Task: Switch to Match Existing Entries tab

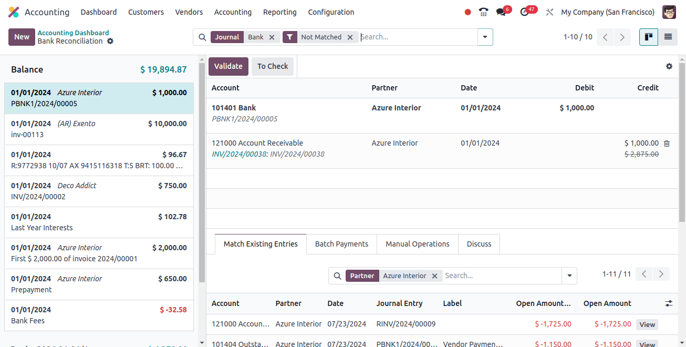Action: tap(261, 244)
